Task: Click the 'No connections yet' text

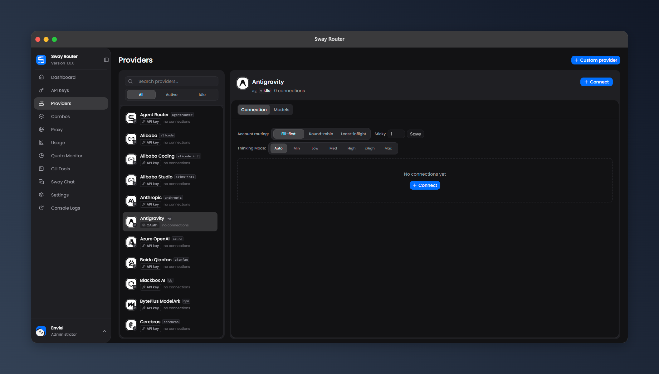Action: [425, 174]
